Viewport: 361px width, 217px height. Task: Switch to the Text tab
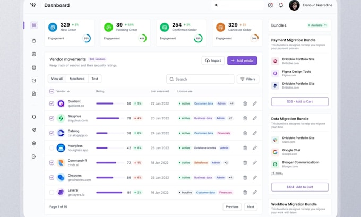pos(94,79)
